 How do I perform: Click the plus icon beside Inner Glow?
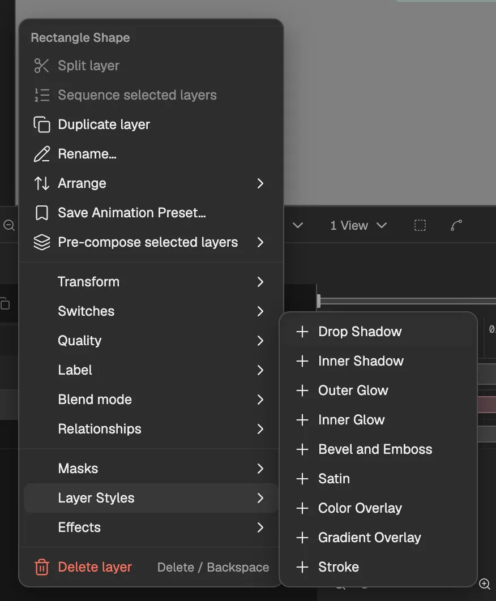[x=302, y=420]
